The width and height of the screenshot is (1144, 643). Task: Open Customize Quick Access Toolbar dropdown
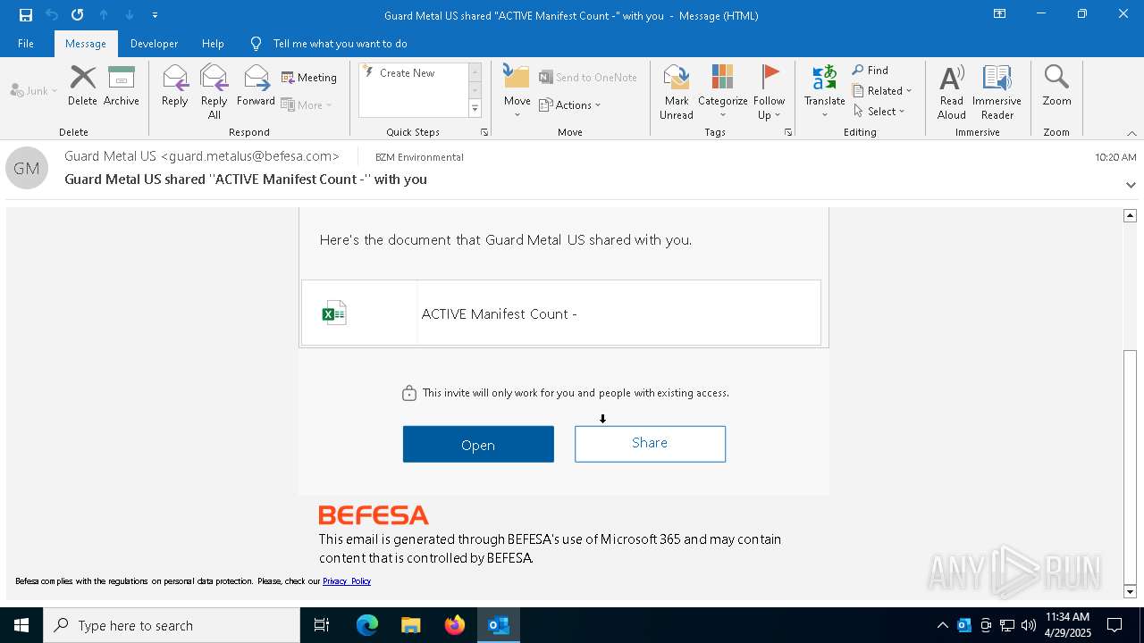pos(155,15)
